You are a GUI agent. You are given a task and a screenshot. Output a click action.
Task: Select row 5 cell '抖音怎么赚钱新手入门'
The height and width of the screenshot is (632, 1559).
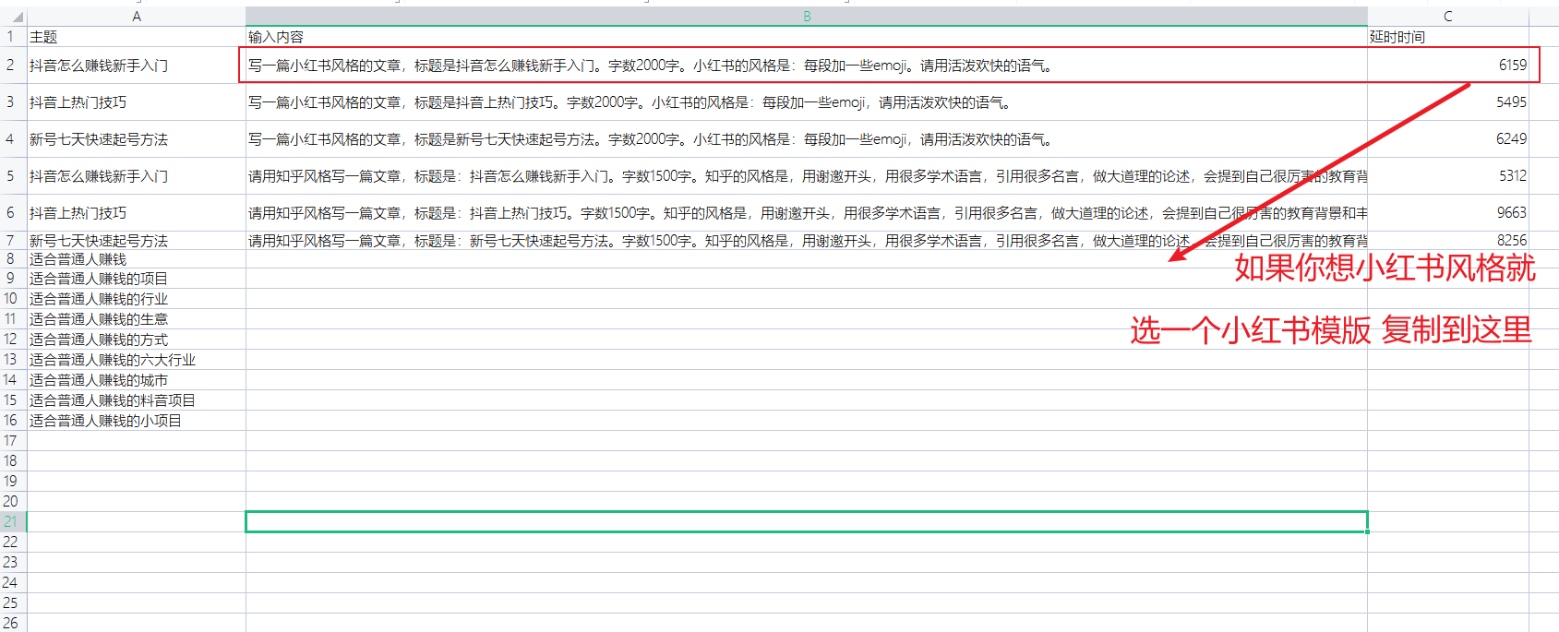click(x=137, y=176)
